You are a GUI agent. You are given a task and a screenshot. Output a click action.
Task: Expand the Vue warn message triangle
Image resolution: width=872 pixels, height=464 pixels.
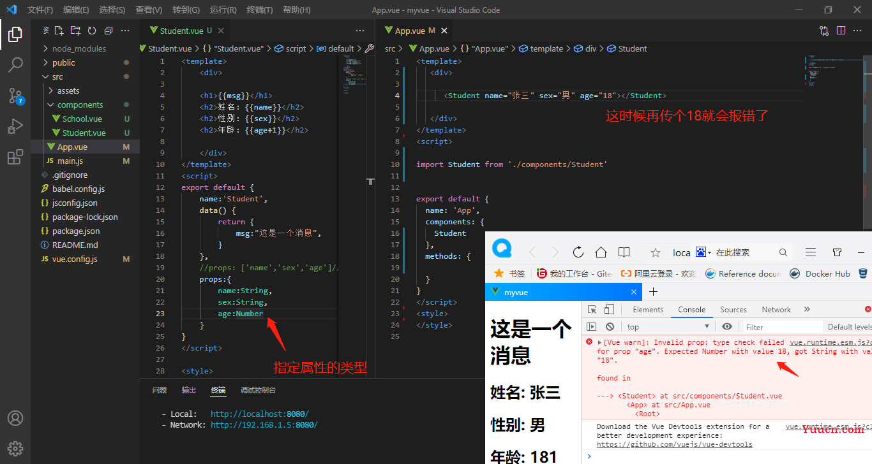600,343
